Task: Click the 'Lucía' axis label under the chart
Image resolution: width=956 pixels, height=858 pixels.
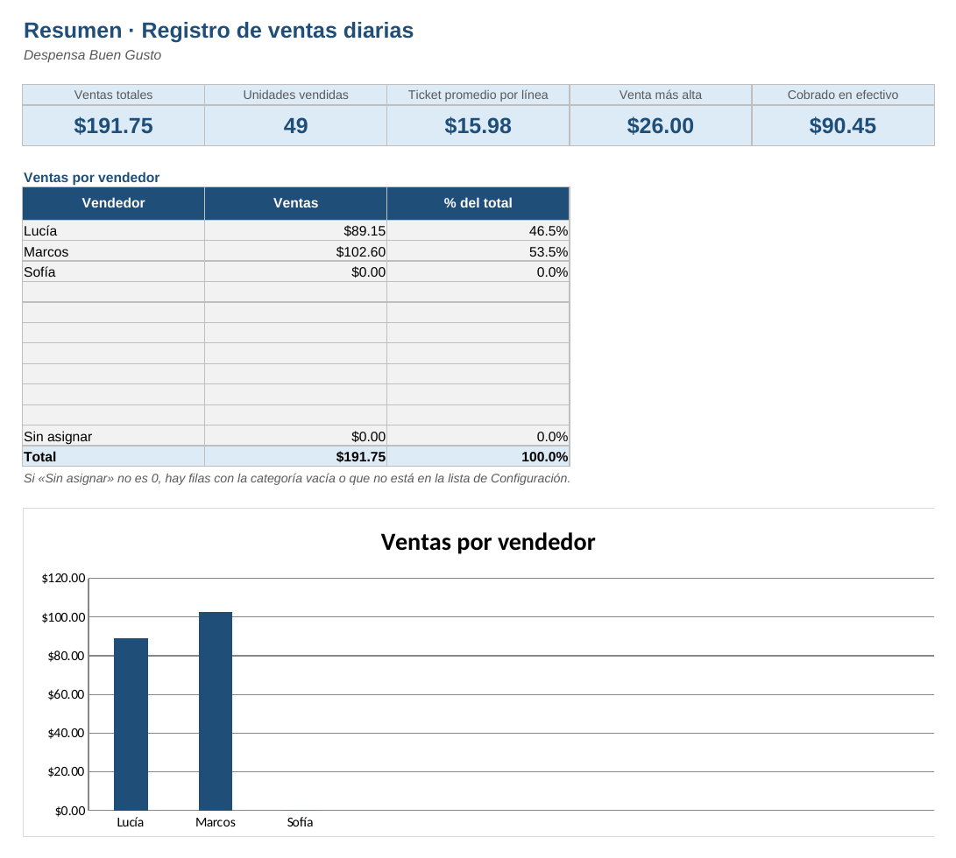Action: pos(130,822)
